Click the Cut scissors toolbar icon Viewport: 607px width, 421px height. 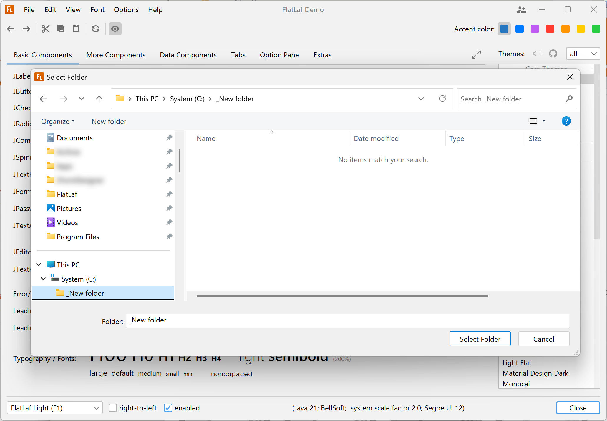[x=46, y=29]
